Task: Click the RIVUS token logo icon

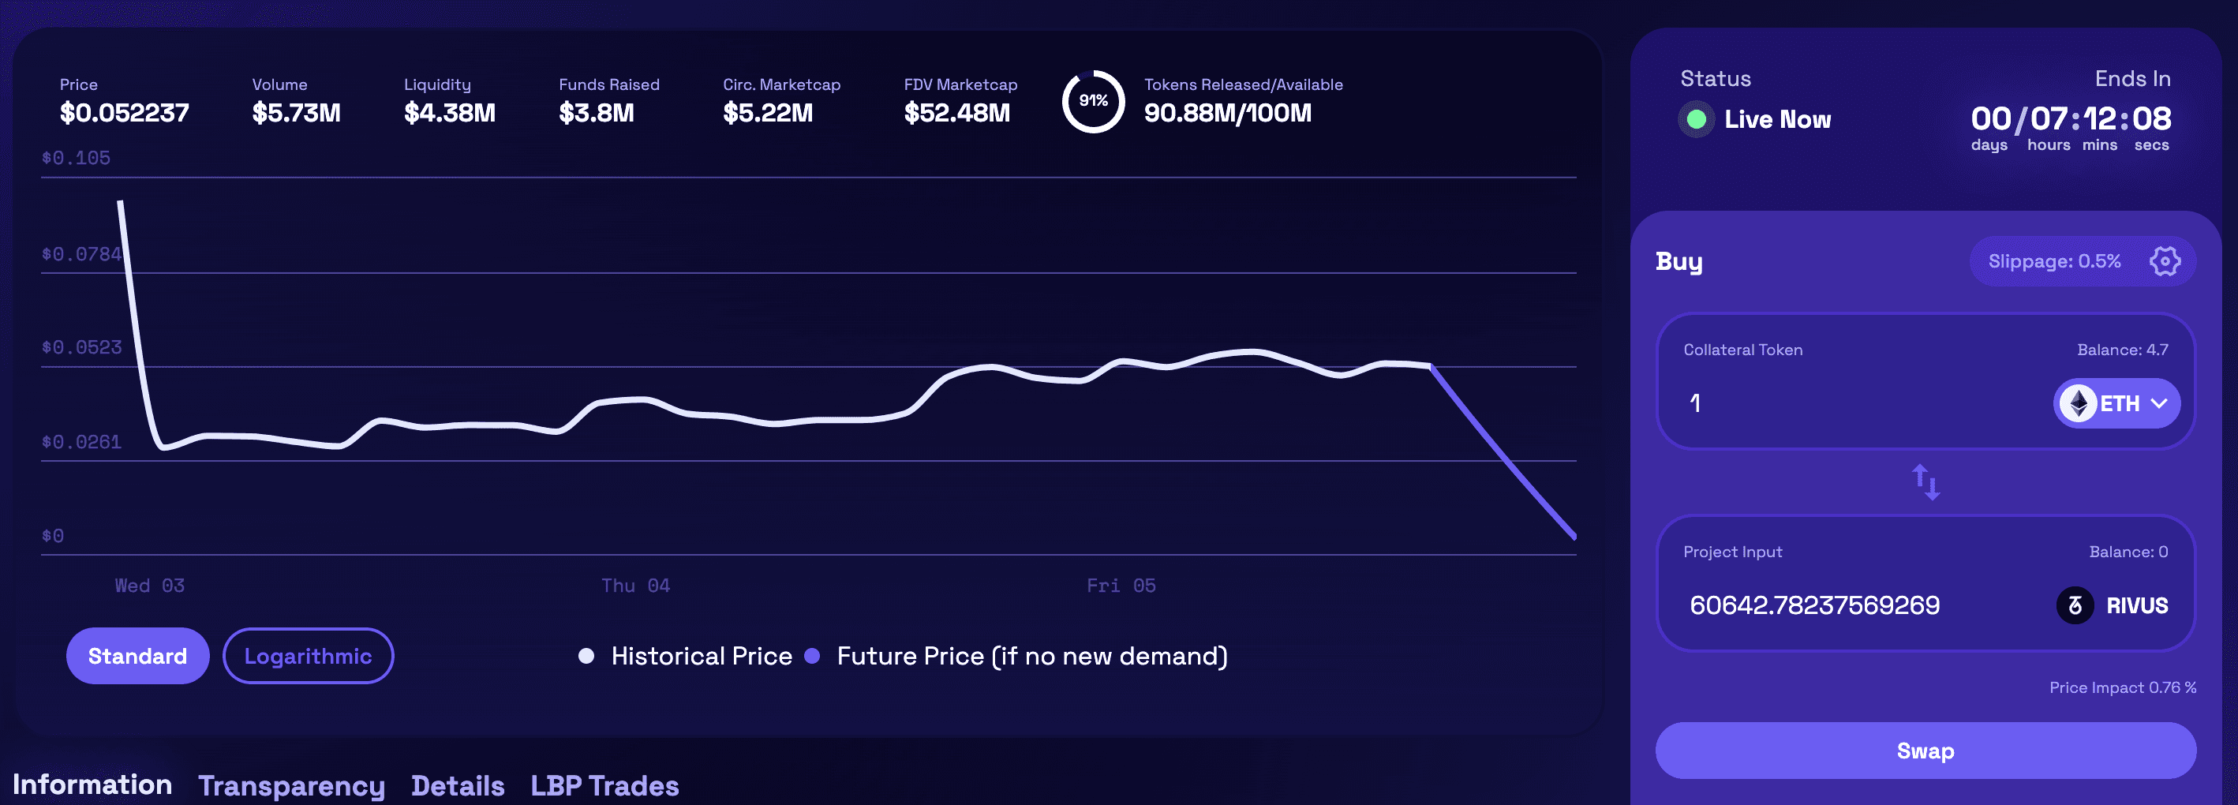Action: 2075,605
